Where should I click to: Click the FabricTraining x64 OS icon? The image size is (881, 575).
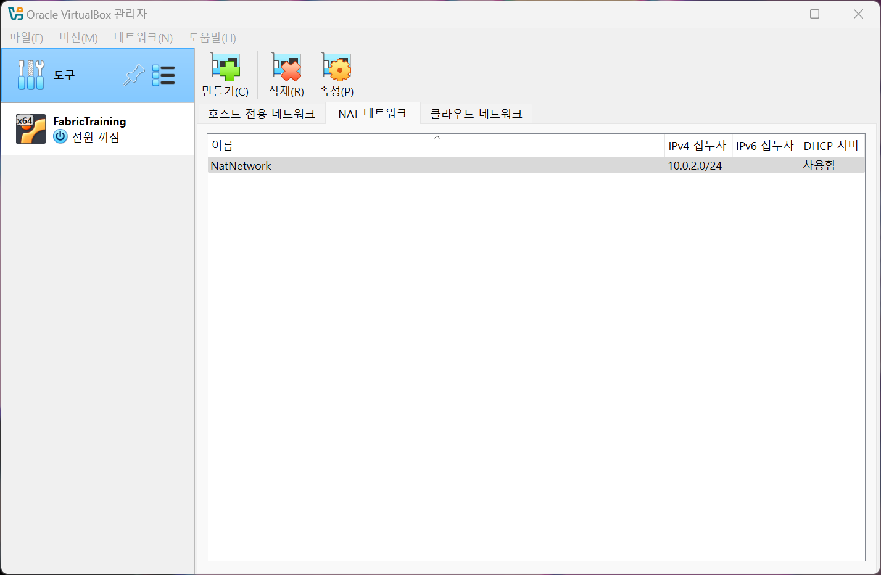pyautogui.click(x=31, y=129)
